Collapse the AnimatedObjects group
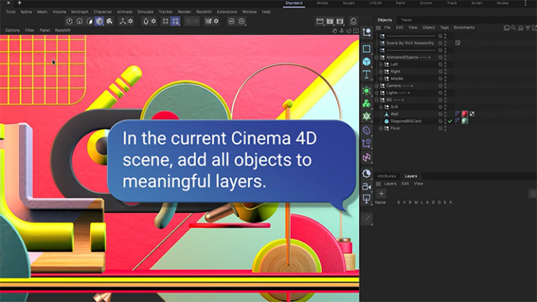Viewport: 537px width, 302px height. (x=377, y=57)
